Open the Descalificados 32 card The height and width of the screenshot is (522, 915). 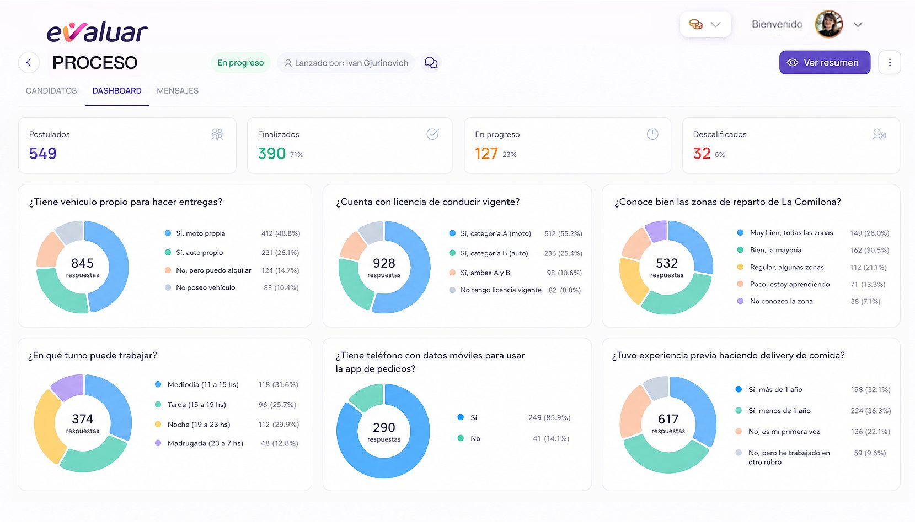791,145
